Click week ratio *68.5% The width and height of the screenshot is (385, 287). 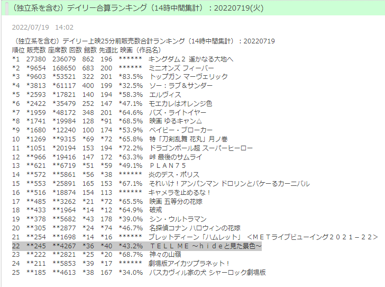[131, 121]
